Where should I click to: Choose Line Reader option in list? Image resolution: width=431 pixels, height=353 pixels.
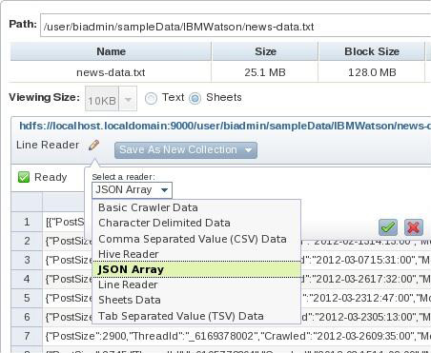[196, 284]
